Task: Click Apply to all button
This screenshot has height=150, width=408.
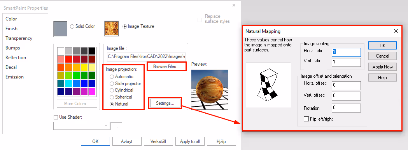Action: click(190, 141)
